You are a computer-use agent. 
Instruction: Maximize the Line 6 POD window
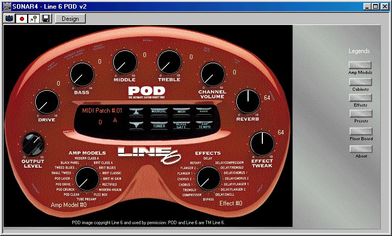(x=376, y=7)
